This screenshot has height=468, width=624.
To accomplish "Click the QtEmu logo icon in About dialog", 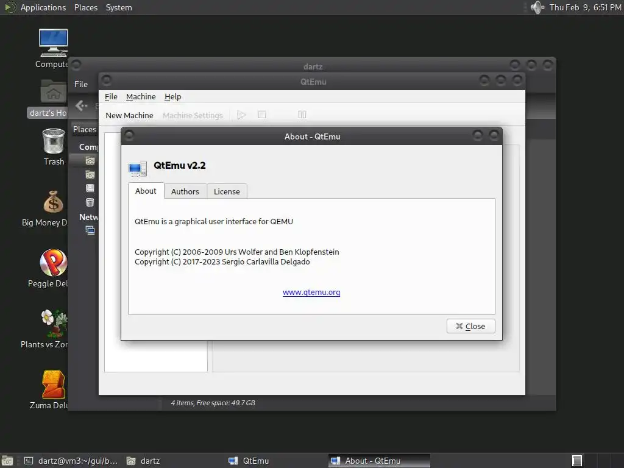I will [x=138, y=169].
